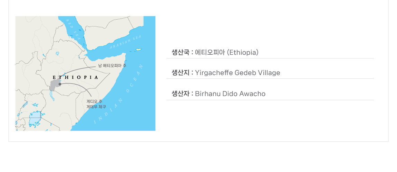Click the large blue lake at the map's bottom-left
The image size is (397, 172).
[35, 119]
